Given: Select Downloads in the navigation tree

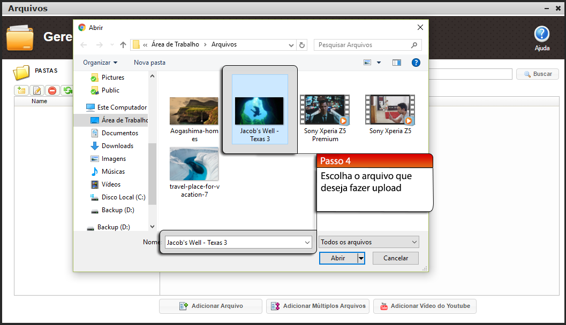Looking at the screenshot, I should click(x=117, y=146).
